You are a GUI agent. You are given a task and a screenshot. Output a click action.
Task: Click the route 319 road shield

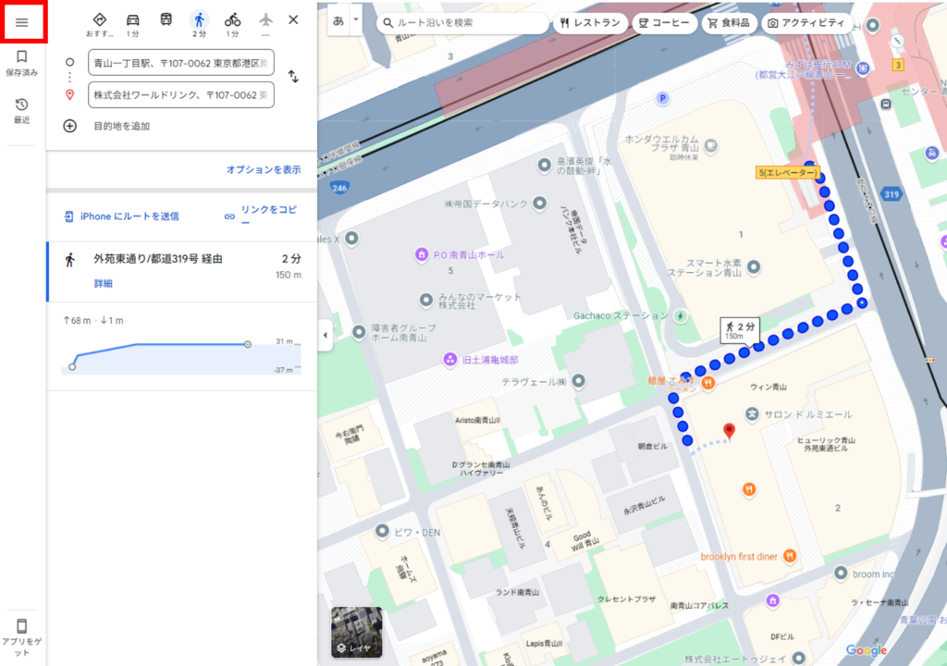click(x=892, y=194)
